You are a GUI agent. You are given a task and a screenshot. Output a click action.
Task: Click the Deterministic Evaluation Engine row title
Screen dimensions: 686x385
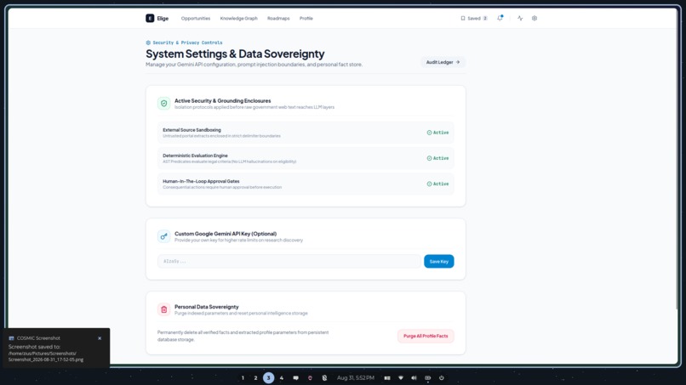tap(195, 156)
